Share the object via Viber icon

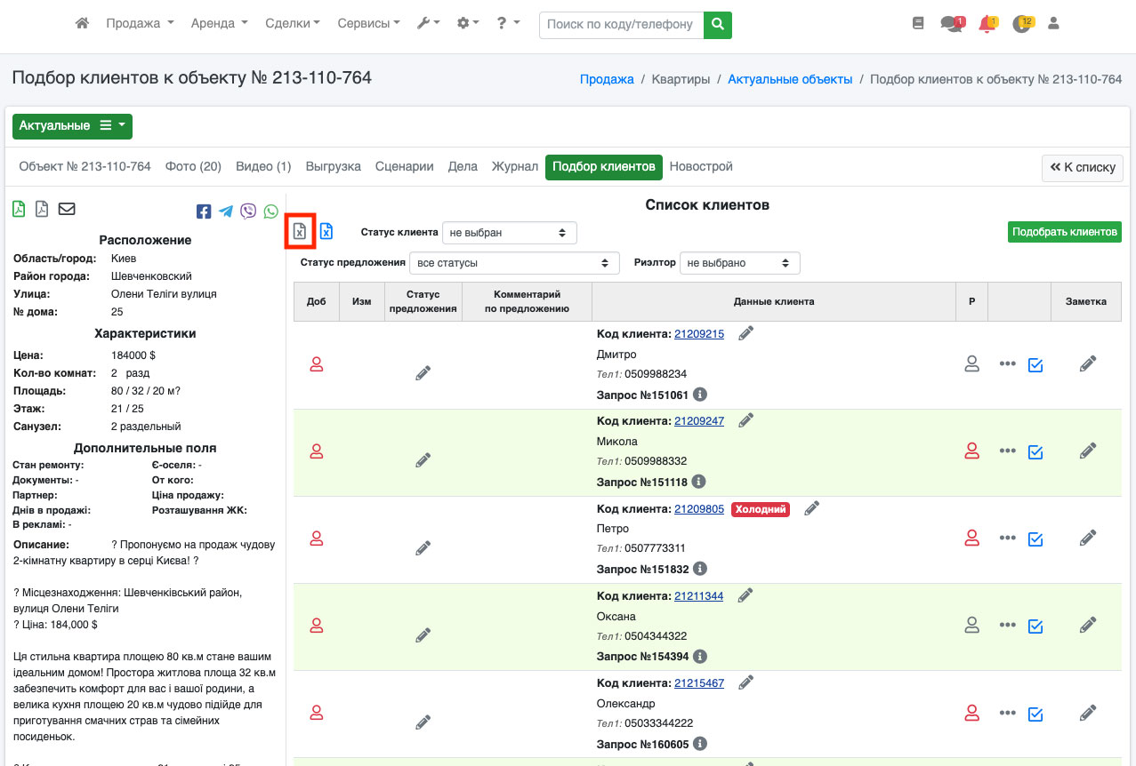pos(248,211)
